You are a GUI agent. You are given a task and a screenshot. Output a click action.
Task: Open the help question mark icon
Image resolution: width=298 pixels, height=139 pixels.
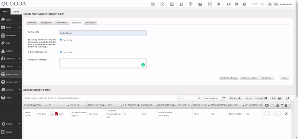click(x=244, y=4)
